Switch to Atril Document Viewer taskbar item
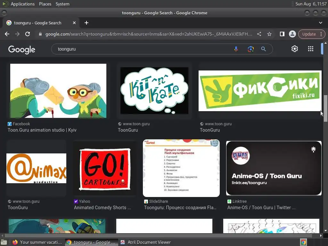 point(146,242)
